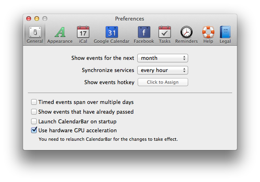Click the Reminders tab label
This screenshot has height=182, width=260.
click(x=187, y=41)
